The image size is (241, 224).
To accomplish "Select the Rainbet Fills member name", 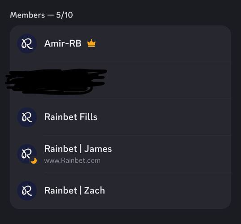I will point(71,117).
